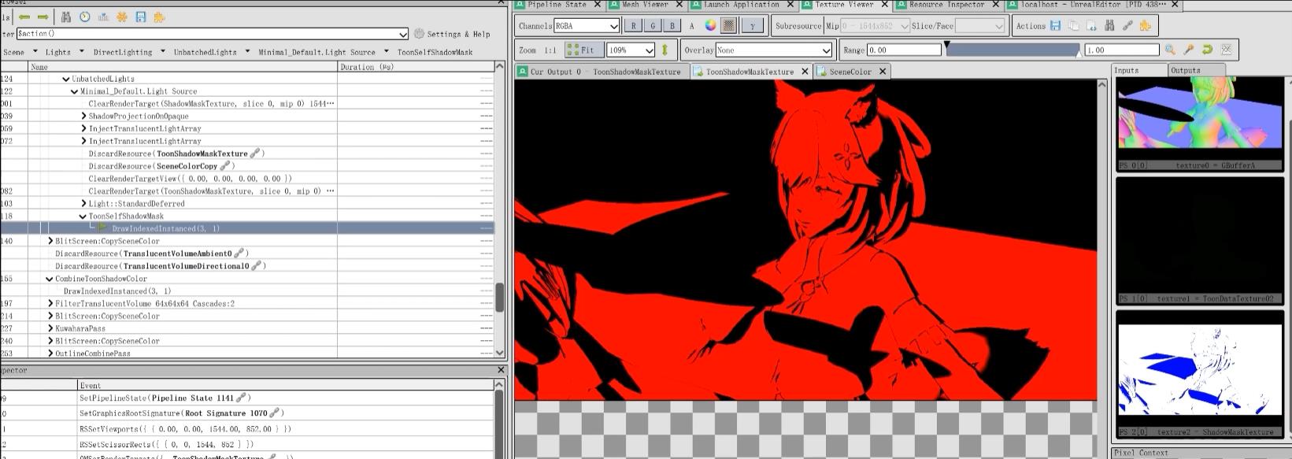1292x459 pixels.
Task: Click the bar chart statistics icon
Action: click(103, 17)
